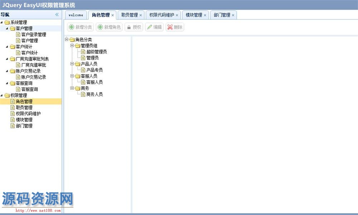This screenshot has height=215, width=358.
Task: Click the pencil 编辑 edit icon
Action: pos(149,27)
